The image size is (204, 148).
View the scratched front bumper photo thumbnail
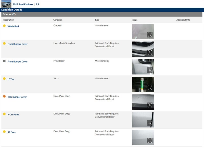(143, 49)
